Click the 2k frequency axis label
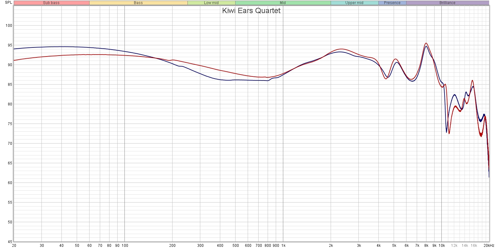This screenshot has height=249, width=496. tap(331, 246)
